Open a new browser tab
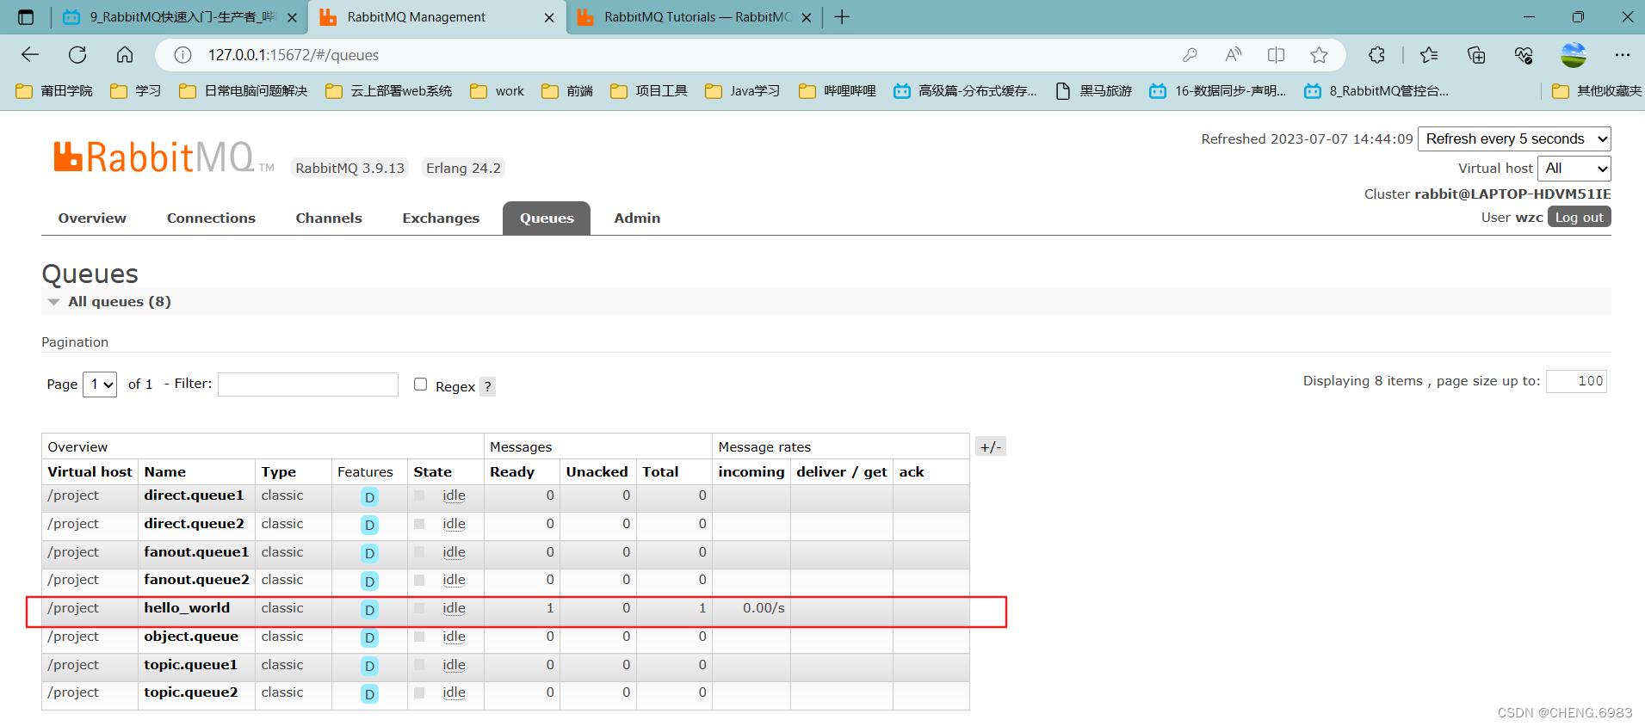Image resolution: width=1645 pixels, height=726 pixels. (842, 17)
